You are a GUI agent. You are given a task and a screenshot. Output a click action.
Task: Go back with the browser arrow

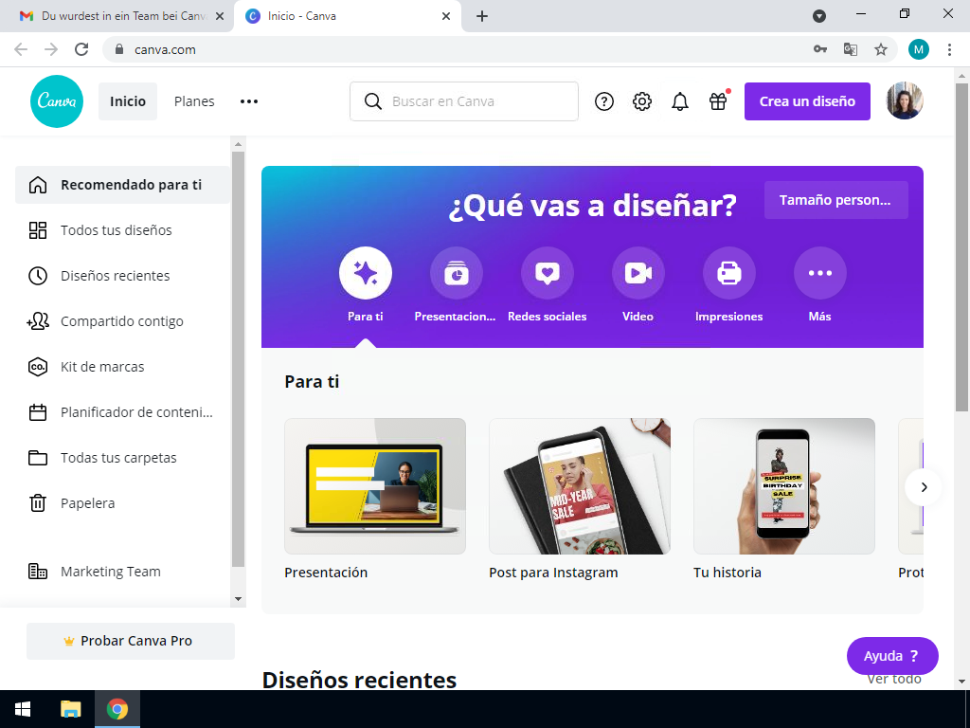[21, 49]
